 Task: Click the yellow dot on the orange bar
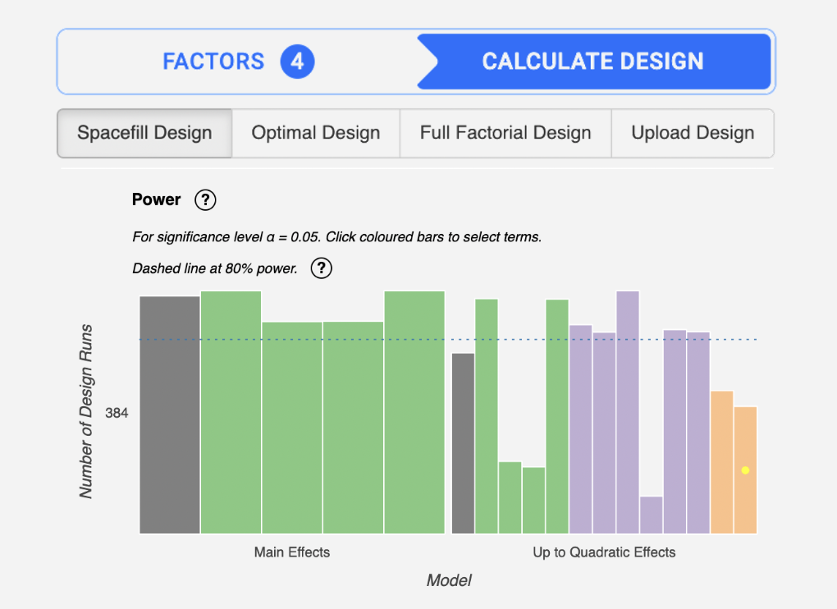[744, 469]
